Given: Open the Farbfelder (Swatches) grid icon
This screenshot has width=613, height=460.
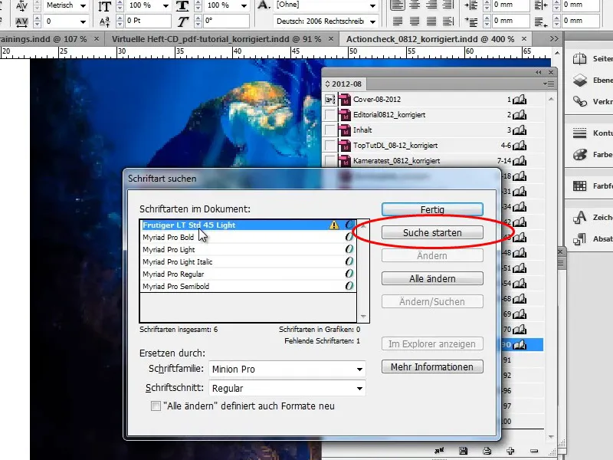Looking at the screenshot, I should (580, 186).
